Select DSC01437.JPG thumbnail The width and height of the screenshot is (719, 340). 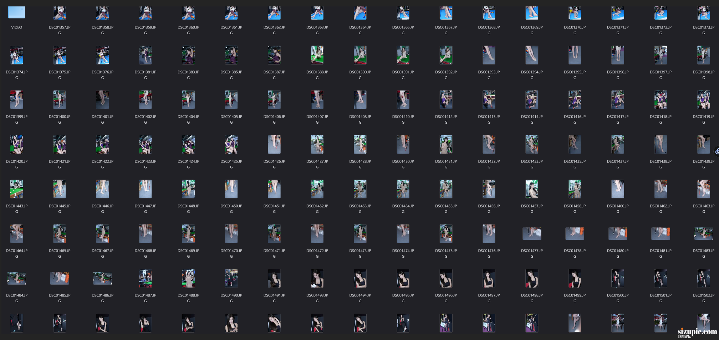(618, 144)
